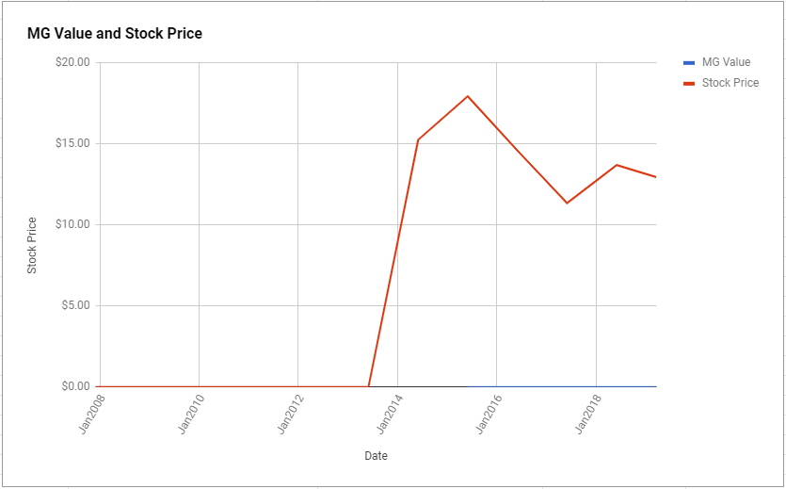Click the blue MG Value line segment
This screenshot has height=489, width=786.
[x=562, y=386]
